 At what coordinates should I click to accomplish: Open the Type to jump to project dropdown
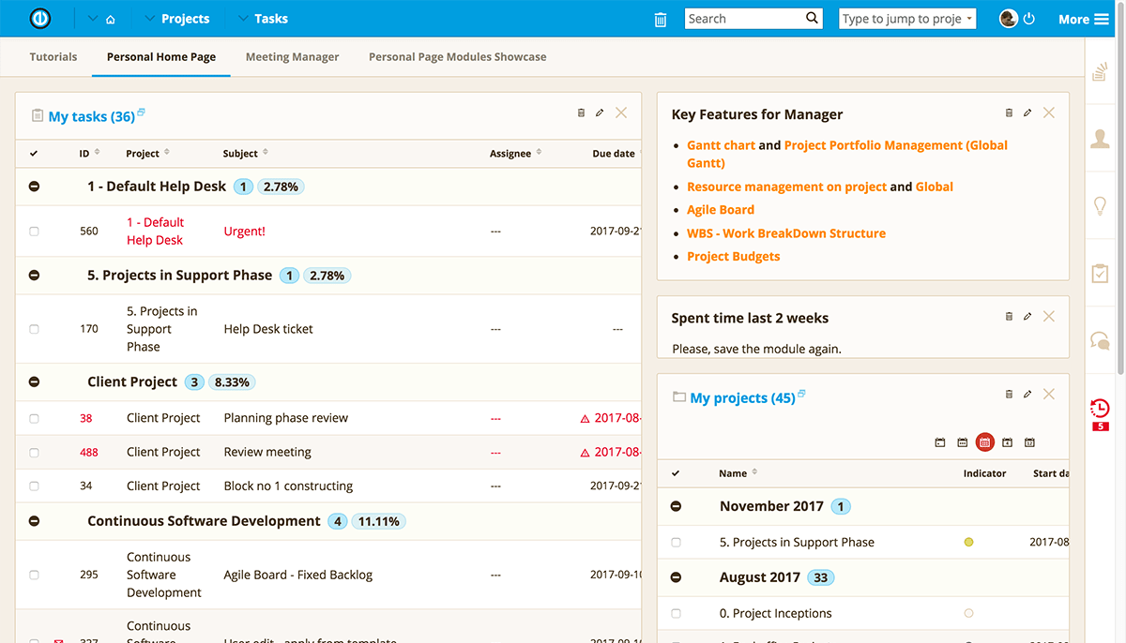906,19
